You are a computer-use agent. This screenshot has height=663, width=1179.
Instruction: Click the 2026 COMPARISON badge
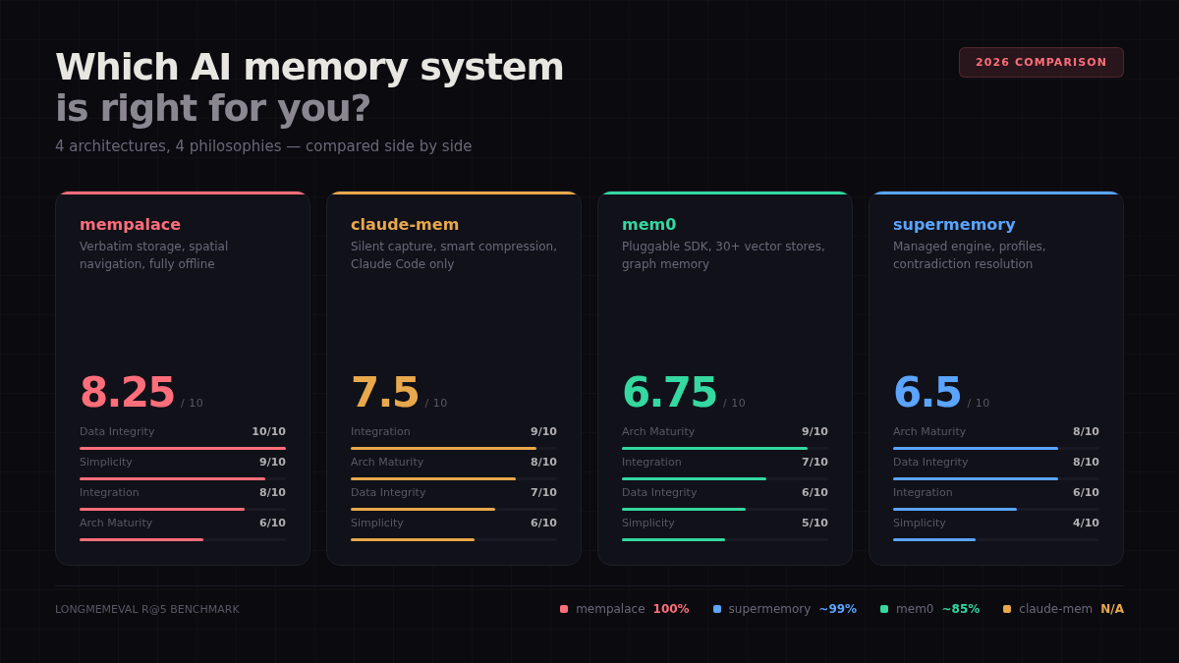click(1041, 62)
